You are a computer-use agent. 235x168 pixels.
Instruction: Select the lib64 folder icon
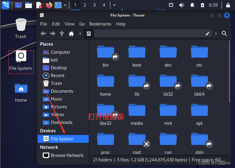click(199, 81)
